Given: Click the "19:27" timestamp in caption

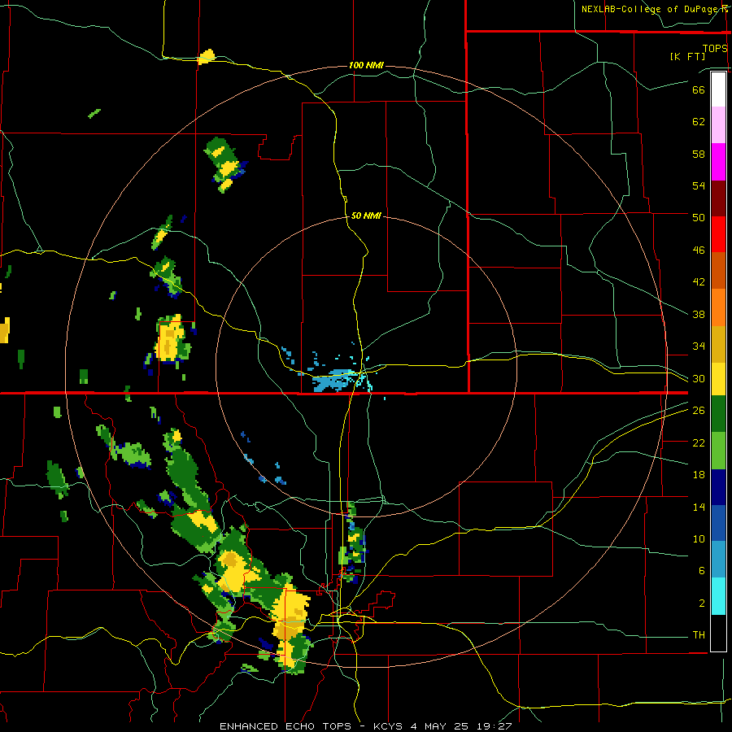Looking at the screenshot, I should click(x=495, y=726).
